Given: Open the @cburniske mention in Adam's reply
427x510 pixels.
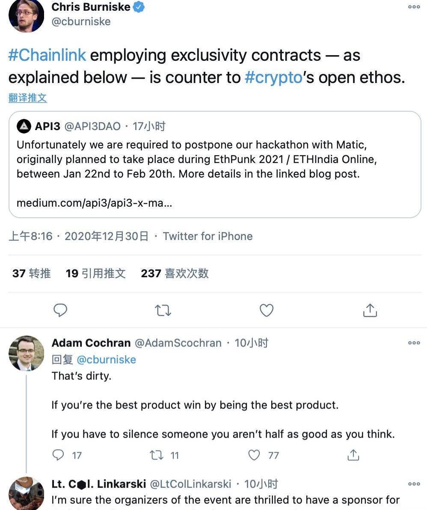Looking at the screenshot, I should [107, 360].
